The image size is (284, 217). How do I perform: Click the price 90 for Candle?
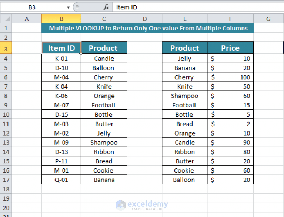tap(230, 142)
